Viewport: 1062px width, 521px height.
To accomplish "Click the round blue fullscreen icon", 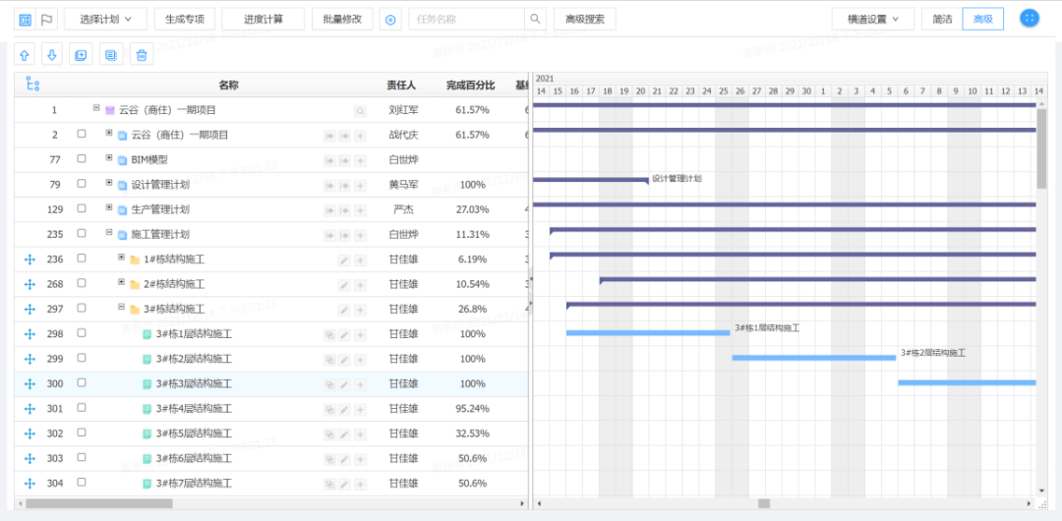I will pyautogui.click(x=1030, y=19).
